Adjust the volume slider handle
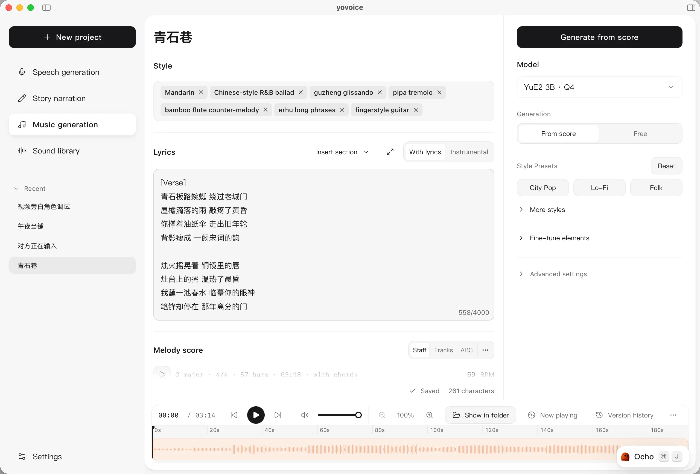Screen dimensions: 700x474 358,415
